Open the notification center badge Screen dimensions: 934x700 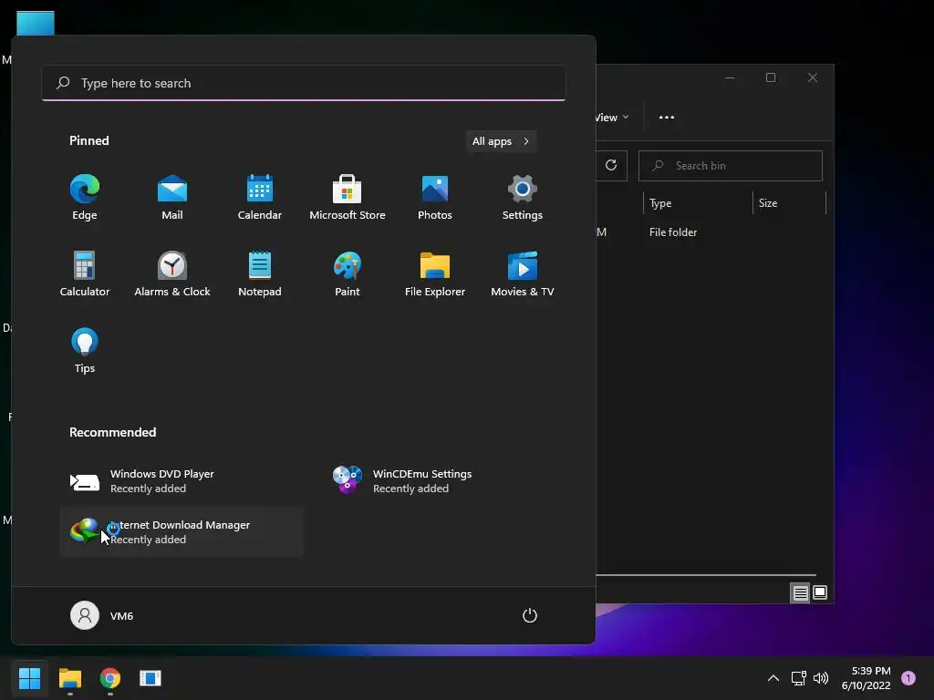[908, 678]
